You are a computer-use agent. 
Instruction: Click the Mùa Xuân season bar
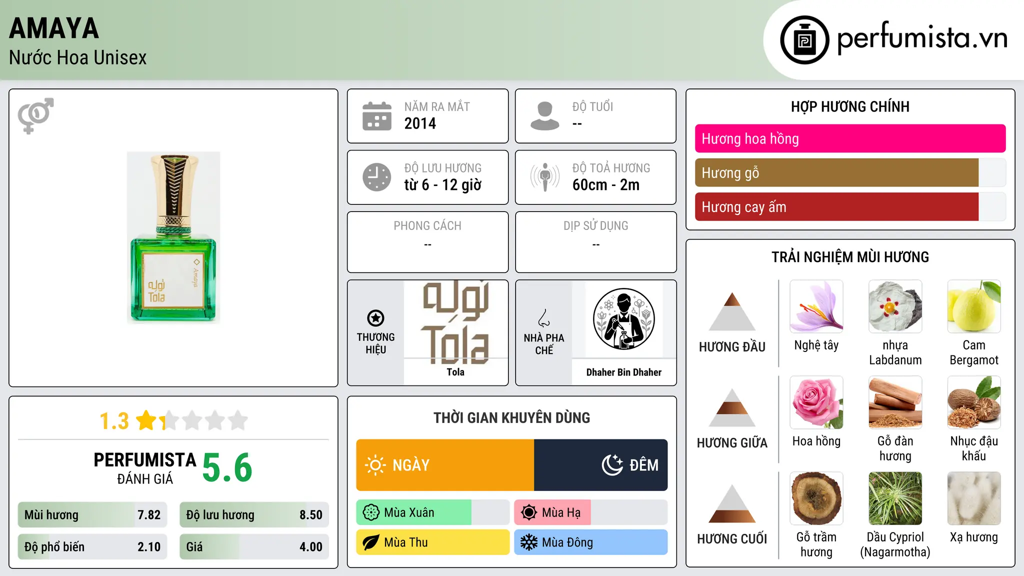click(433, 512)
